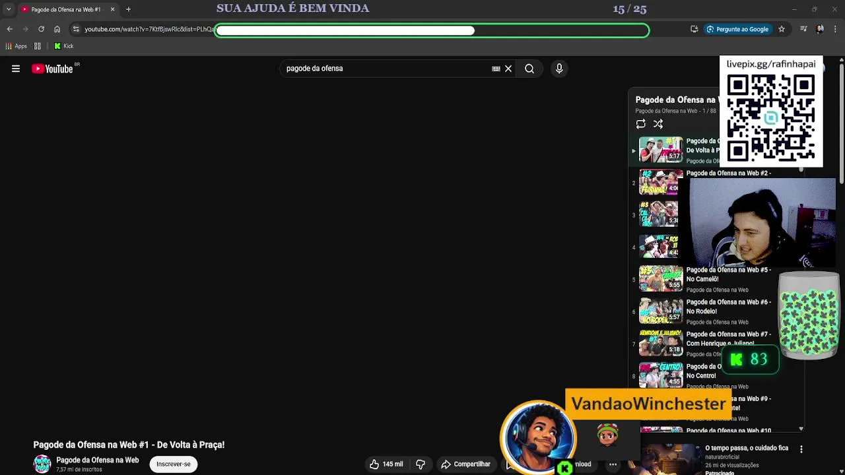
Task: Subscribe with the Inscrever-se button
Action: 174,464
